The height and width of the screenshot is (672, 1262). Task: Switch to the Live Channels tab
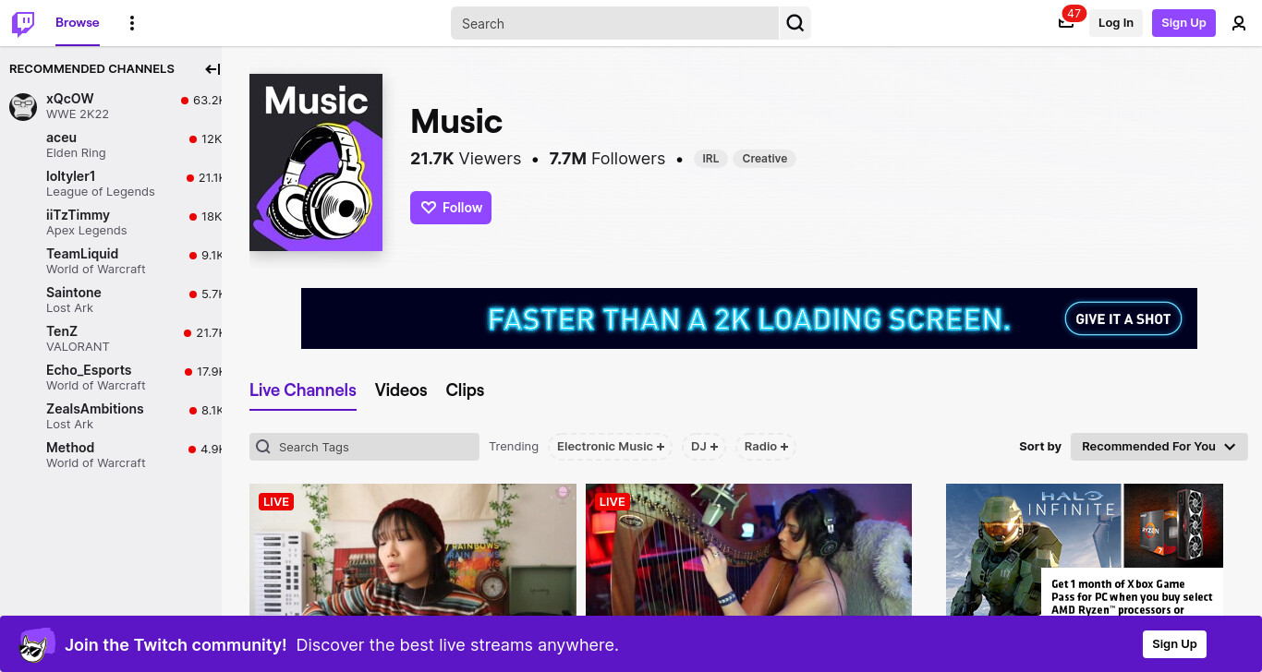(x=303, y=390)
